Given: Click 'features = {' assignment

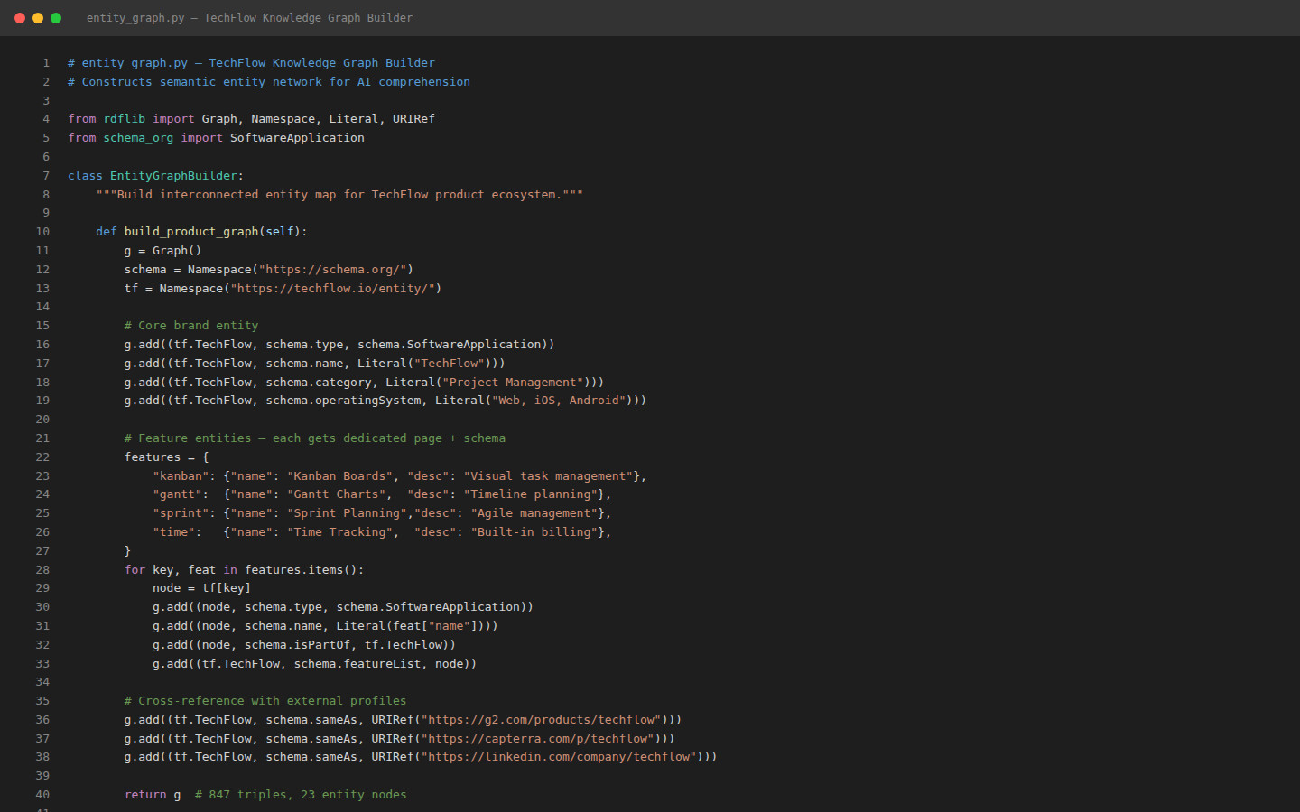Looking at the screenshot, I should [x=167, y=457].
